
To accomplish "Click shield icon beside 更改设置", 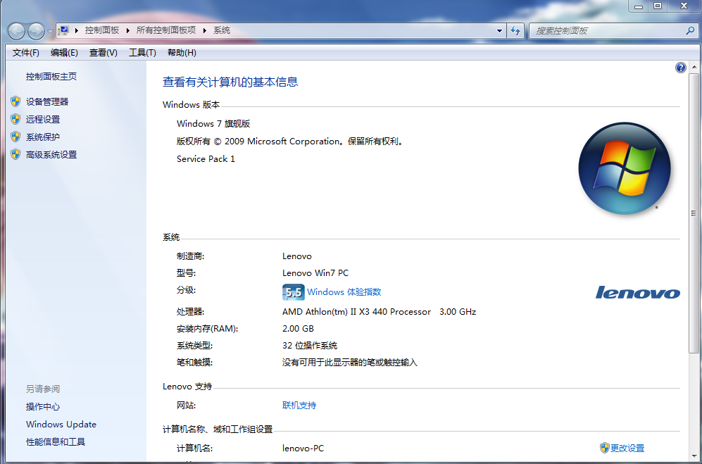I will tap(604, 448).
